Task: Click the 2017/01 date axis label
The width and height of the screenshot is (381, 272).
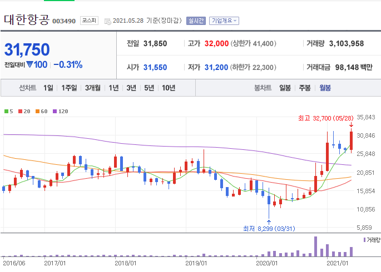Action: [x=55, y=263]
